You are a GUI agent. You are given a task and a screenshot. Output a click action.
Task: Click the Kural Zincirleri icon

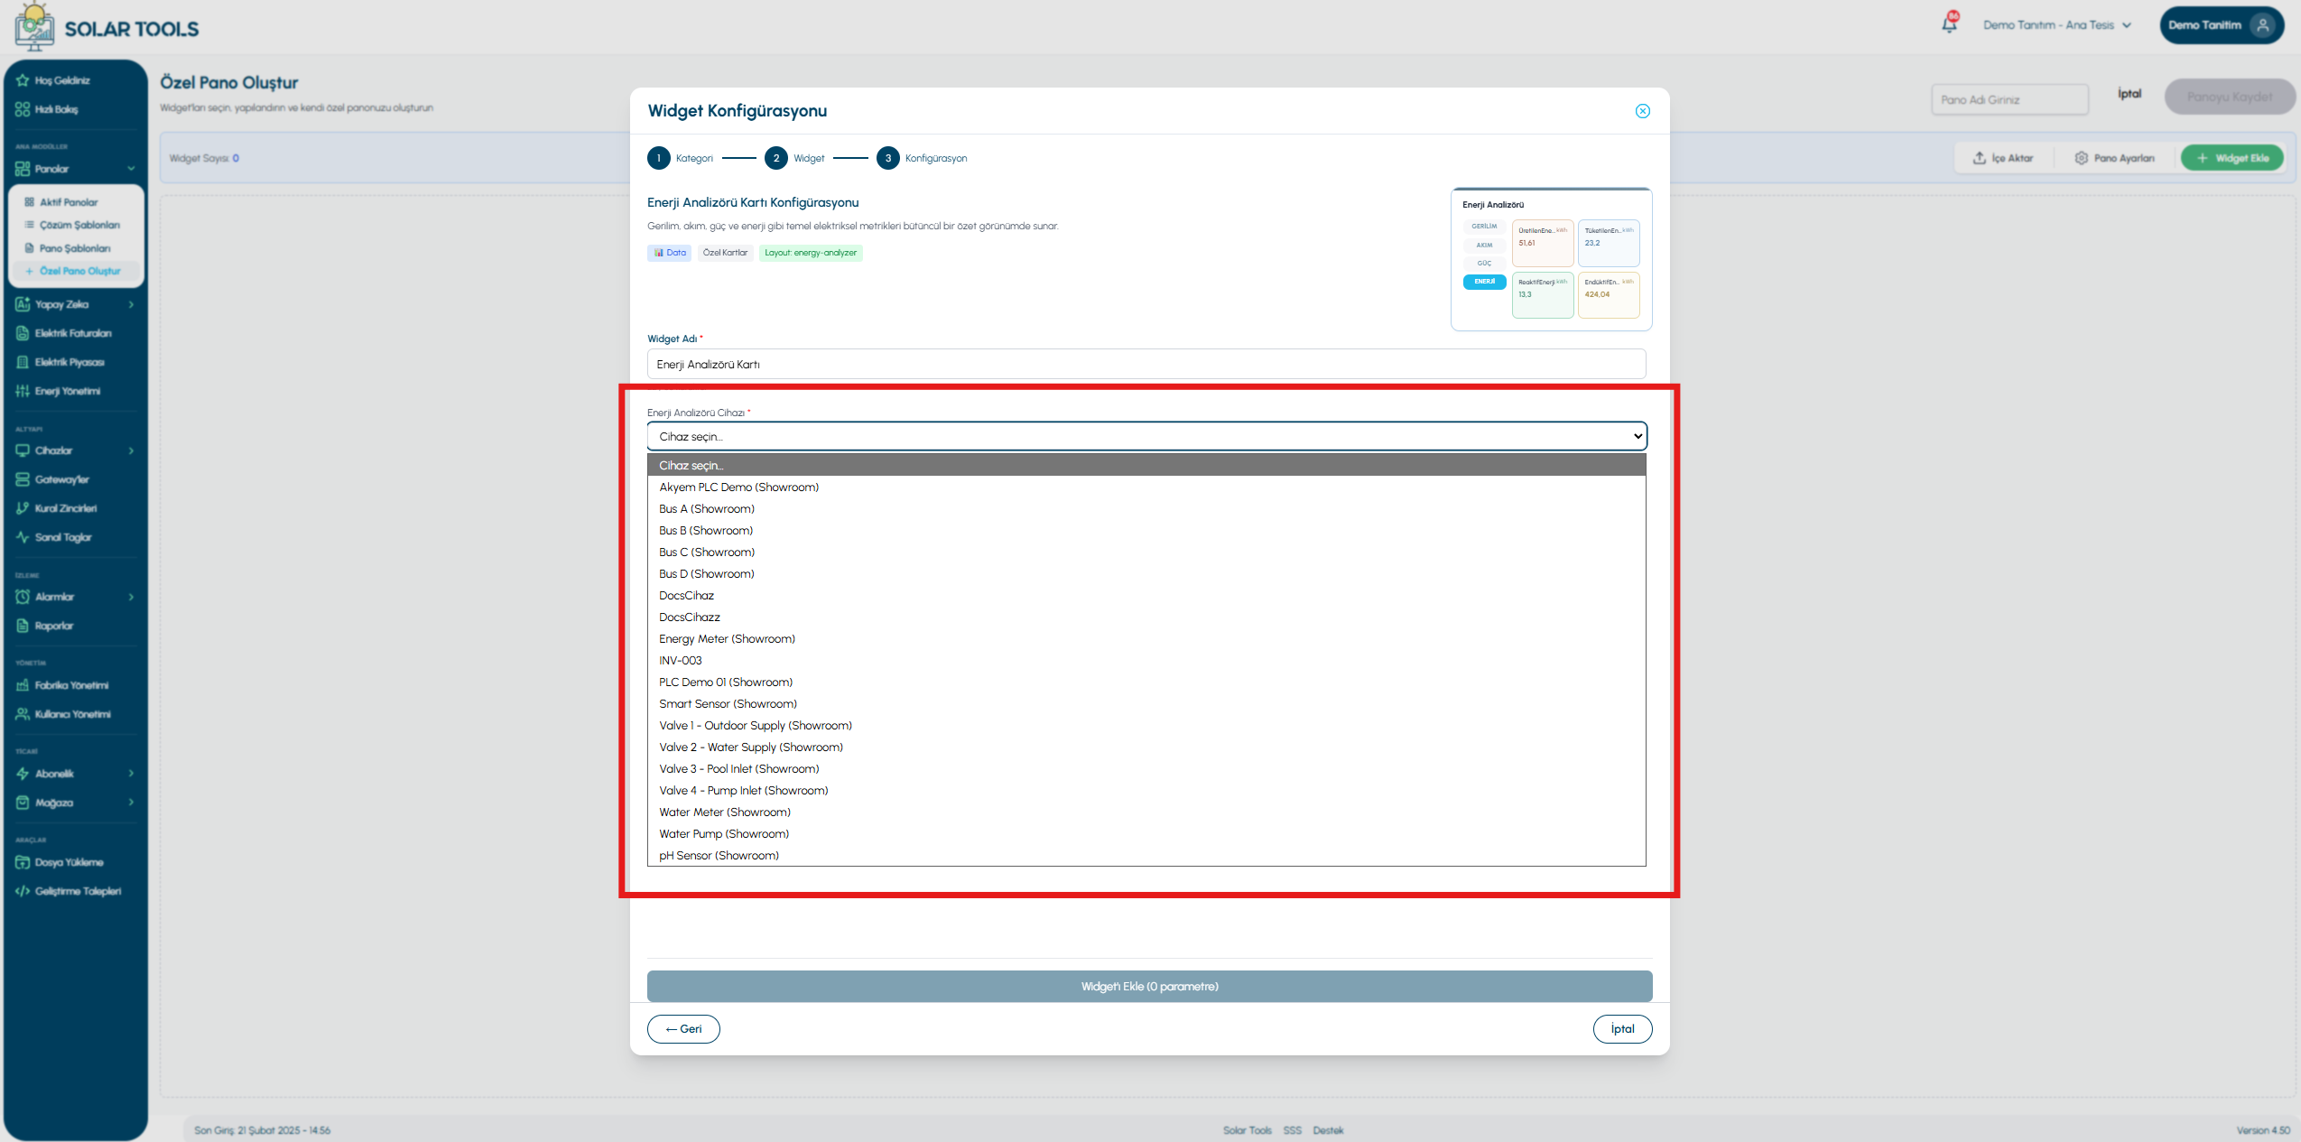[23, 508]
